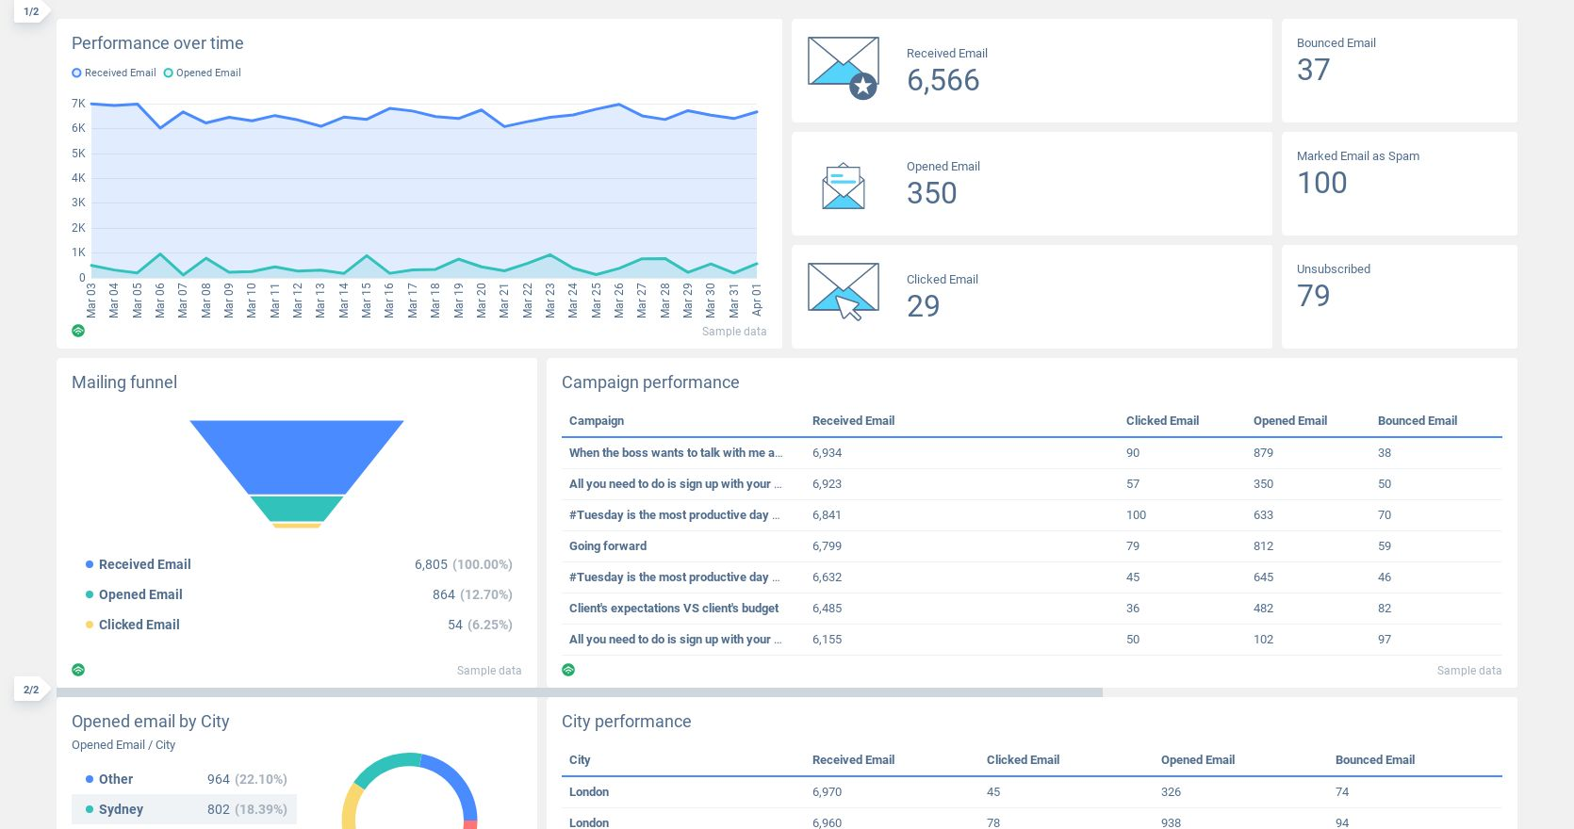Click the Apr 01 label on chart axis

tap(757, 300)
